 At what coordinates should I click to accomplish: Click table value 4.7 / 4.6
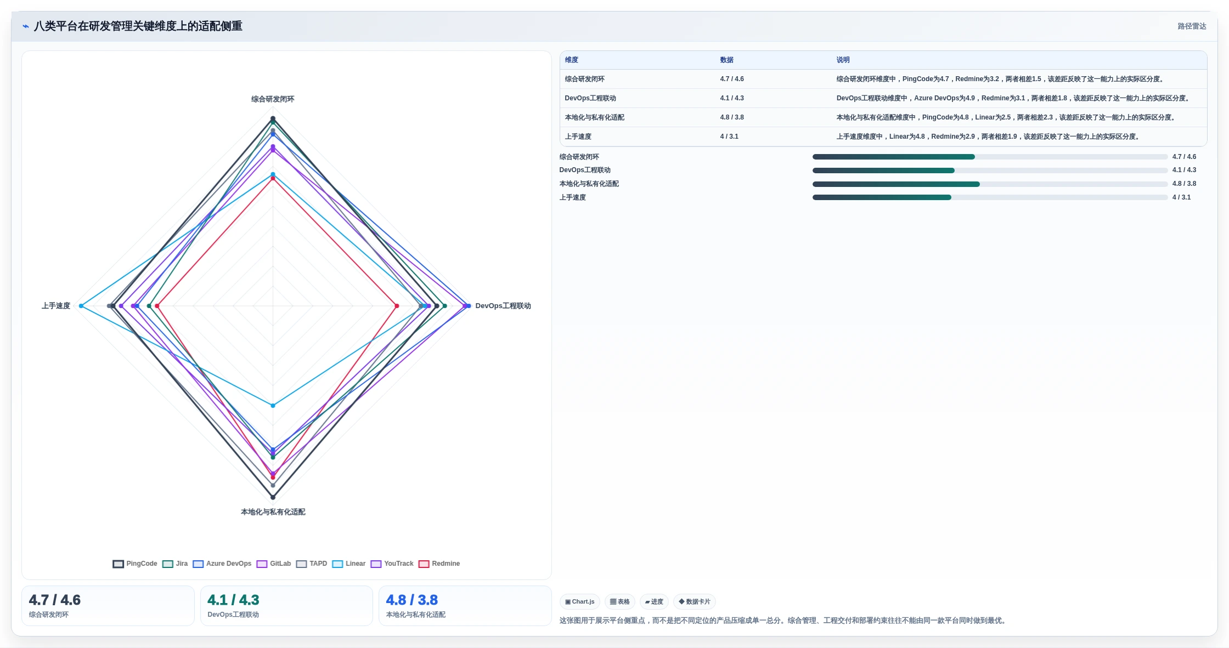tap(732, 79)
